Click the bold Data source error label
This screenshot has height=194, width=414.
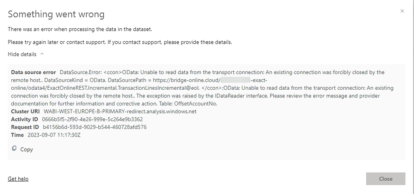34,72
